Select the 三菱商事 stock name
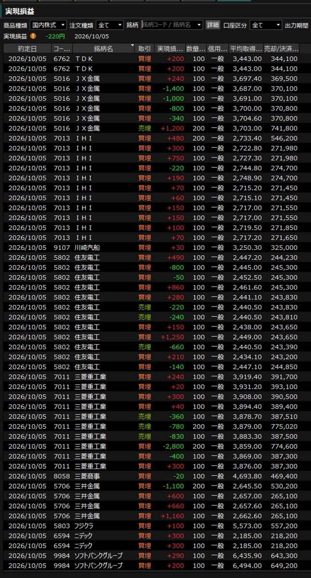The height and width of the screenshot is (578, 311). click(x=87, y=476)
